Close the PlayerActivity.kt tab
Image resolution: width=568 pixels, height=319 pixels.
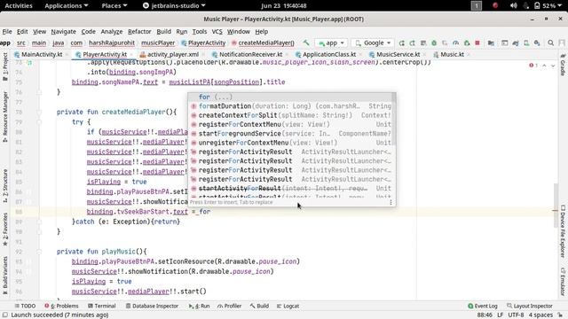tap(131, 55)
